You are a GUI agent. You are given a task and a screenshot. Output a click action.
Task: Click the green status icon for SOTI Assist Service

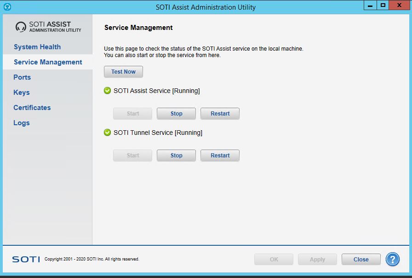[107, 91]
